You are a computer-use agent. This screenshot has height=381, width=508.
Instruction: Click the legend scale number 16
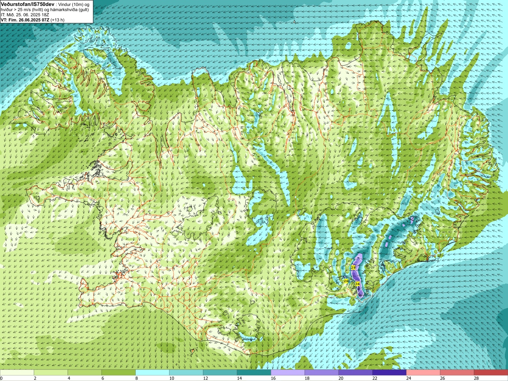(273, 378)
